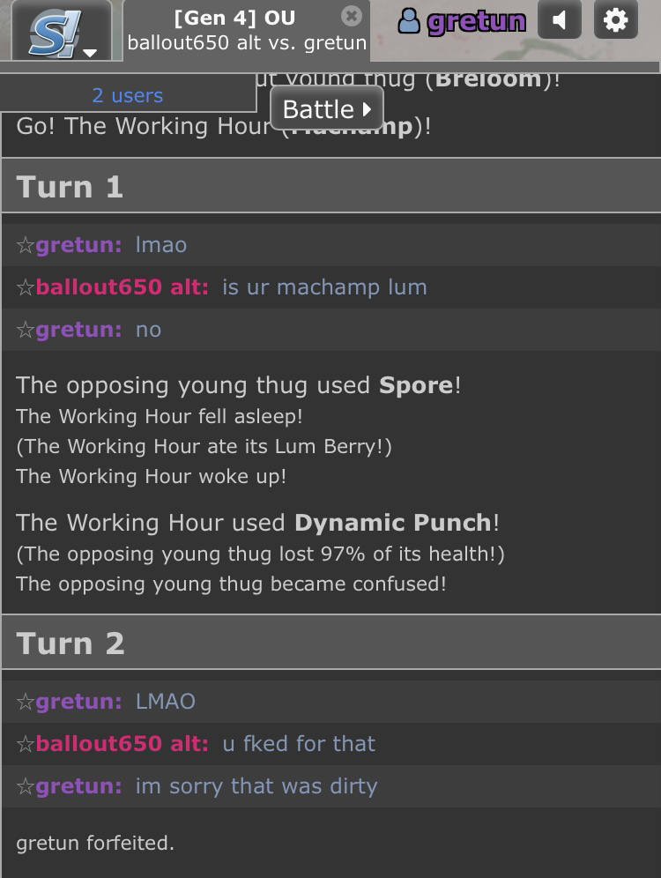Open preferences using the gear icon
Viewport: 661px width, 878px height.
616,19
